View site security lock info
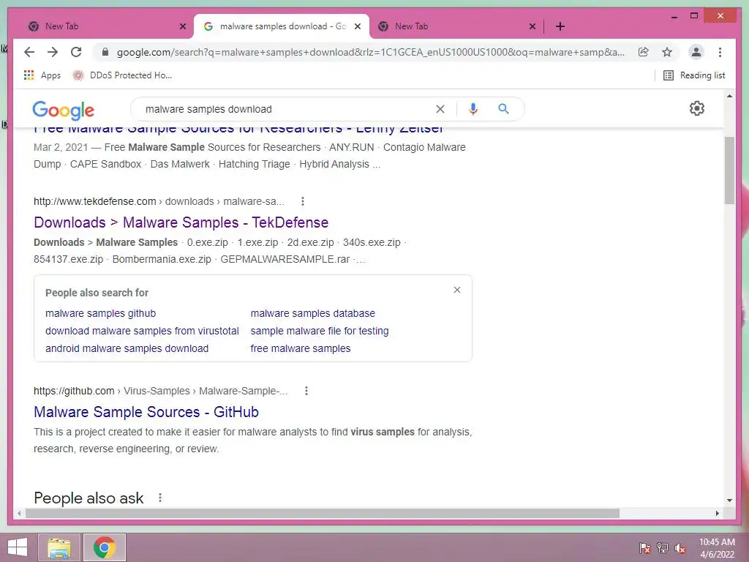The height and width of the screenshot is (562, 749). click(105, 52)
